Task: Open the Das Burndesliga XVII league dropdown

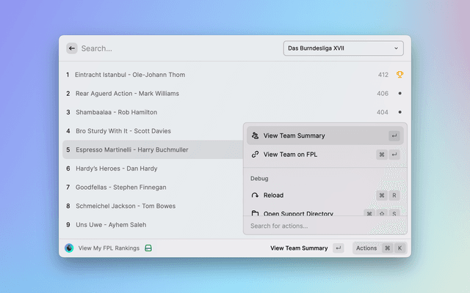Action: (342, 48)
